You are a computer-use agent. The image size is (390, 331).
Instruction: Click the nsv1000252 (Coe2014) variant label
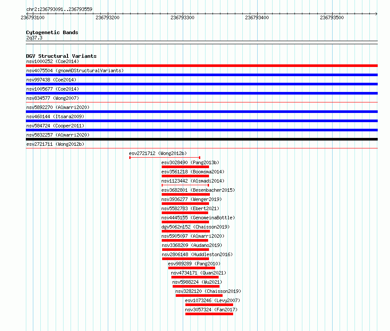tap(53, 61)
